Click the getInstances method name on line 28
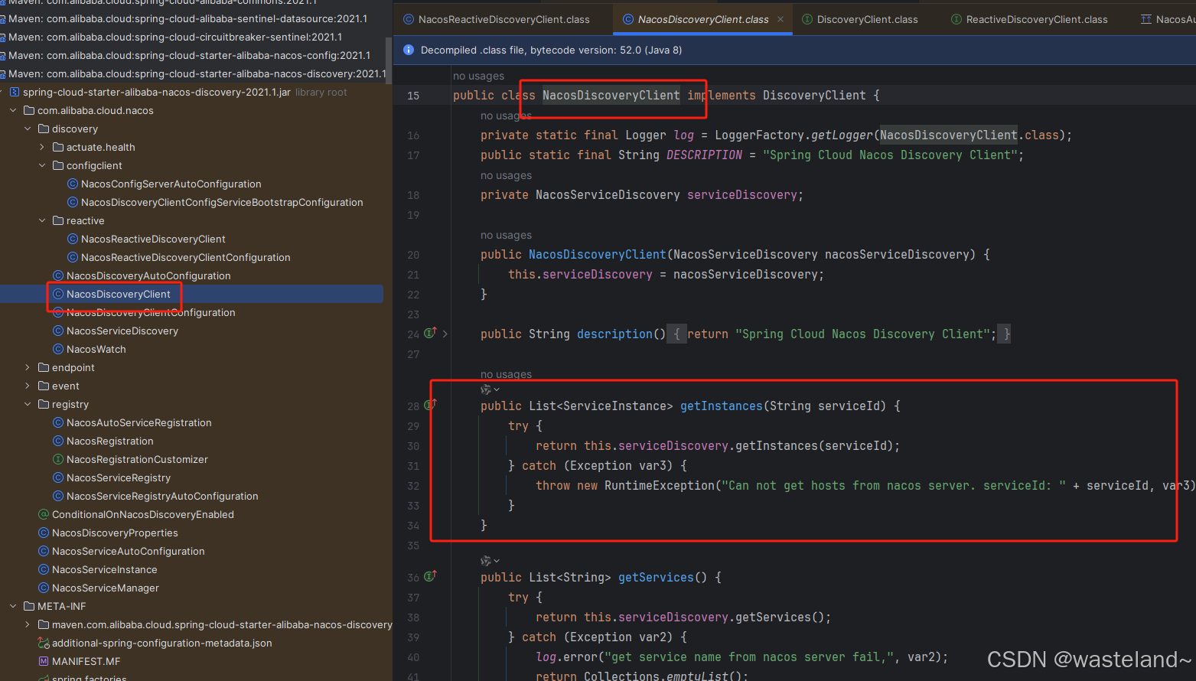 [722, 406]
